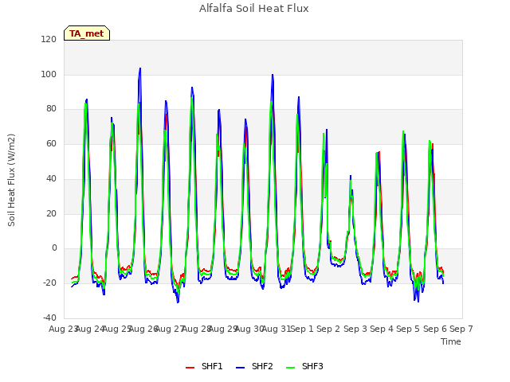Click the Sep 1 x-axis label
This screenshot has width=510, height=382.
point(301,329)
